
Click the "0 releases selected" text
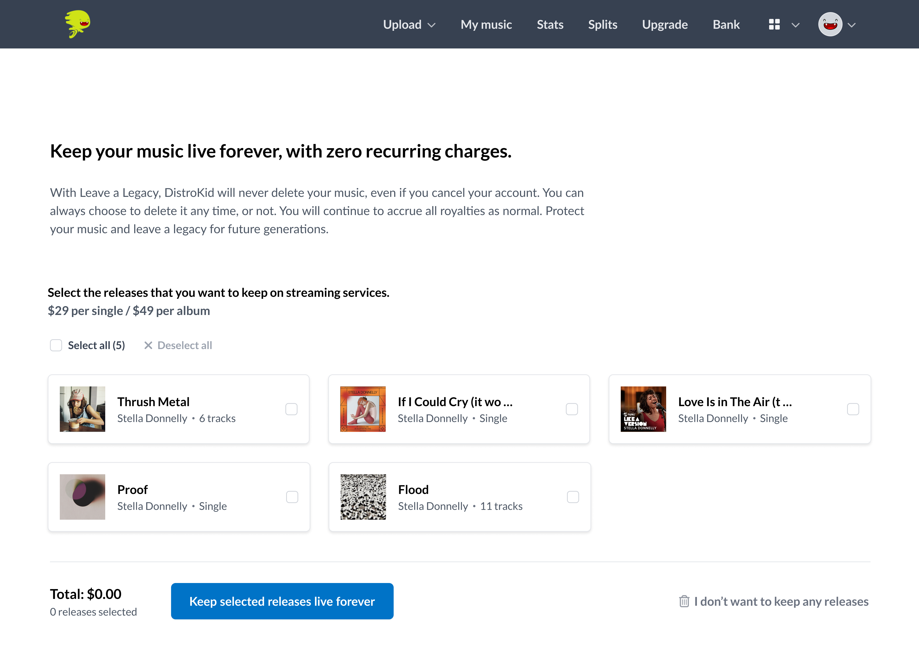pyautogui.click(x=93, y=612)
